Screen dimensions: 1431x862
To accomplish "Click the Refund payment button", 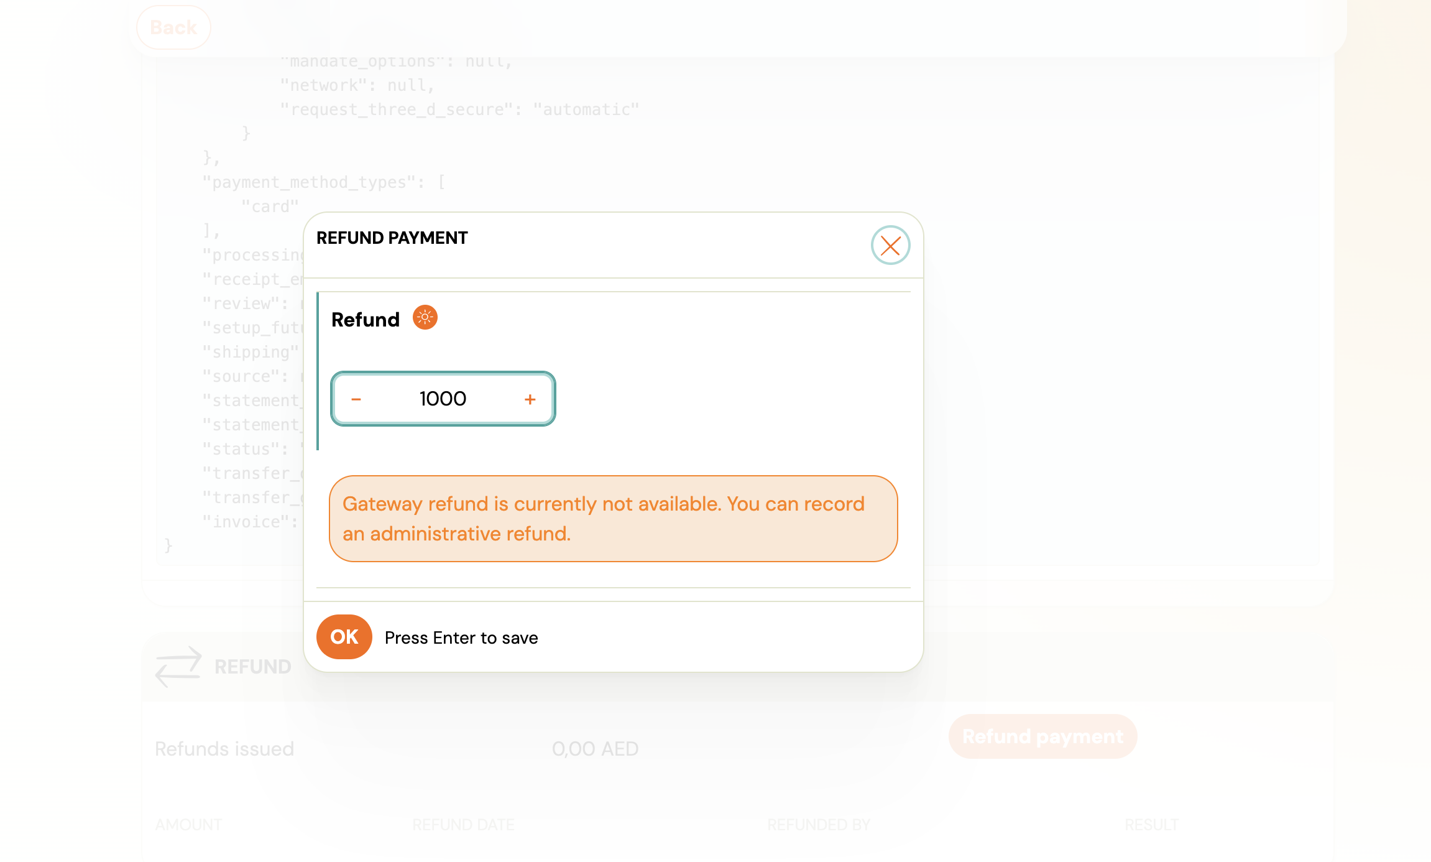I will [1042, 736].
